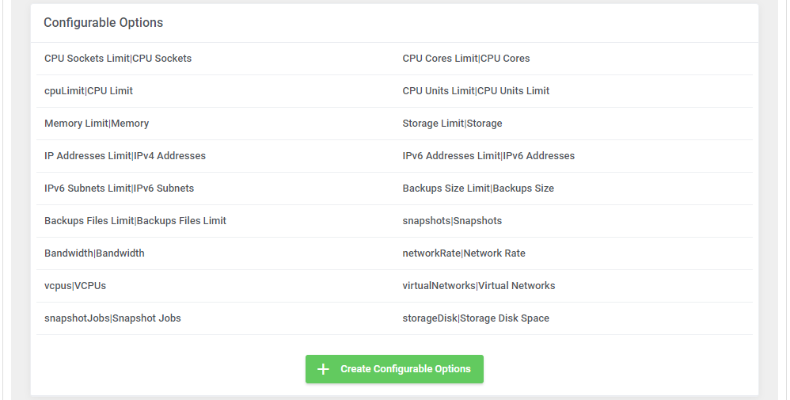Select IPv6 Addresses Limit|IPv6 Addresses entry
Image resolution: width=790 pixels, height=400 pixels.
488,156
